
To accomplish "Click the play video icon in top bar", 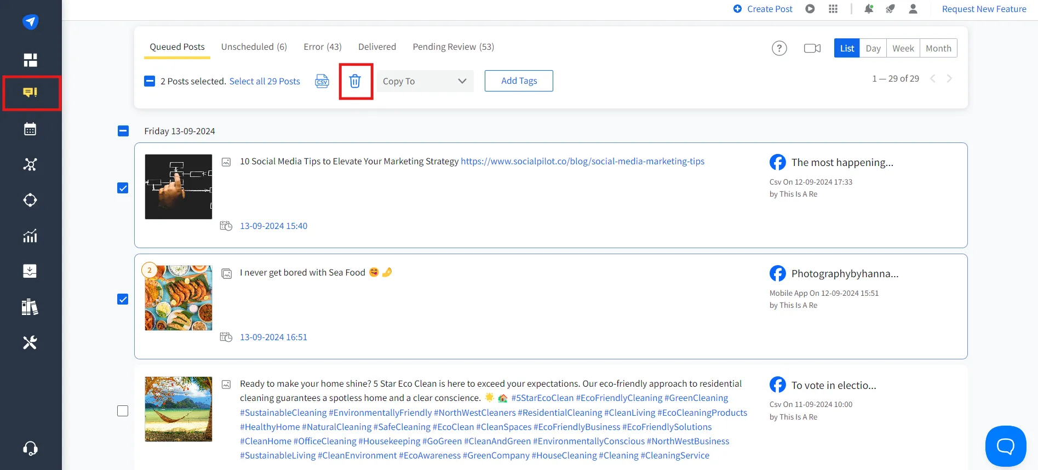I will click(x=810, y=9).
